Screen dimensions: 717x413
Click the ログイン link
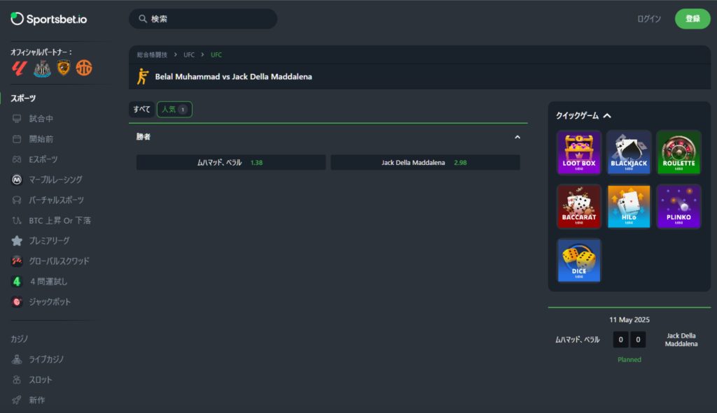[649, 19]
